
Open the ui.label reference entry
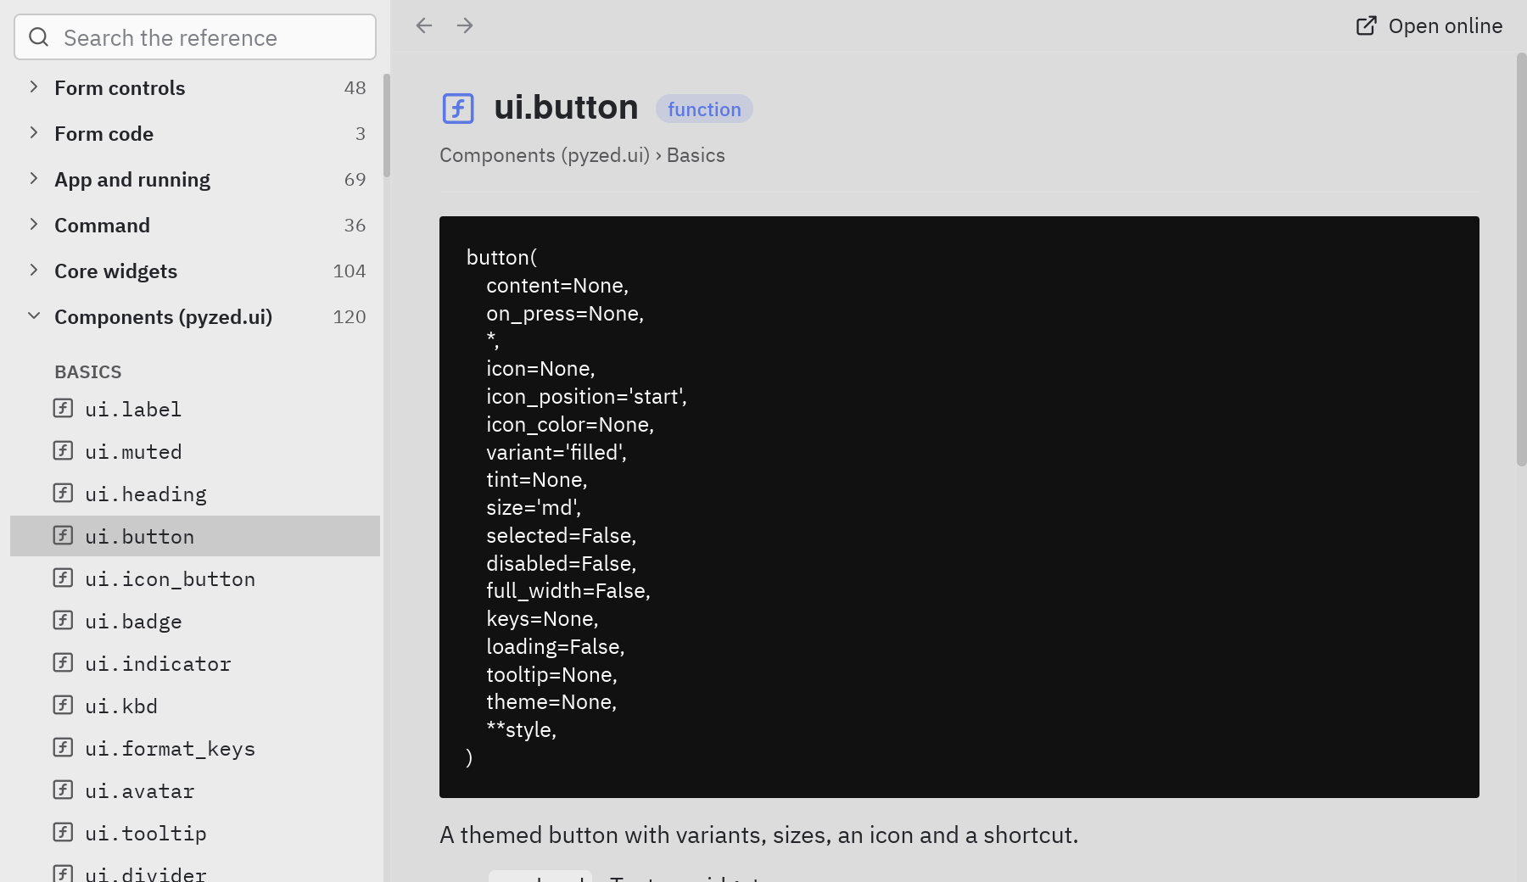click(x=195, y=409)
